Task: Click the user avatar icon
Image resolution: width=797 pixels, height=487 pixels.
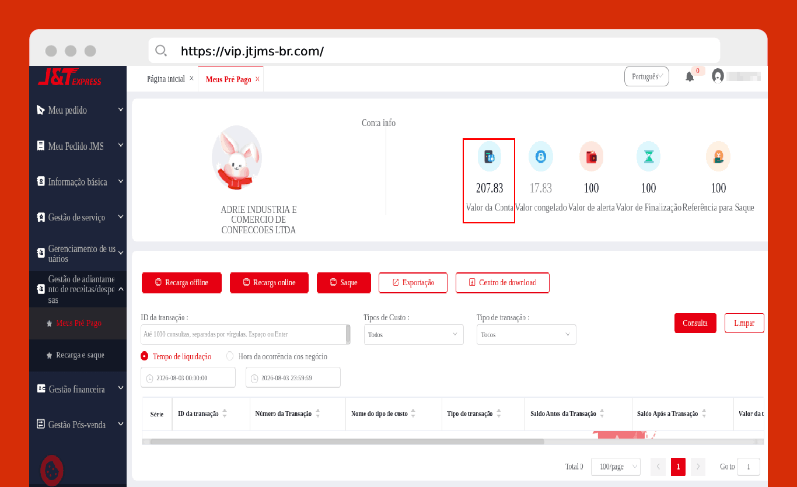Action: (x=718, y=76)
